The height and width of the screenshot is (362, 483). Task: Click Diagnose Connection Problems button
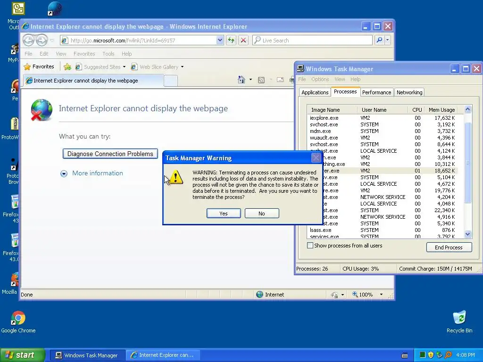[x=110, y=154]
